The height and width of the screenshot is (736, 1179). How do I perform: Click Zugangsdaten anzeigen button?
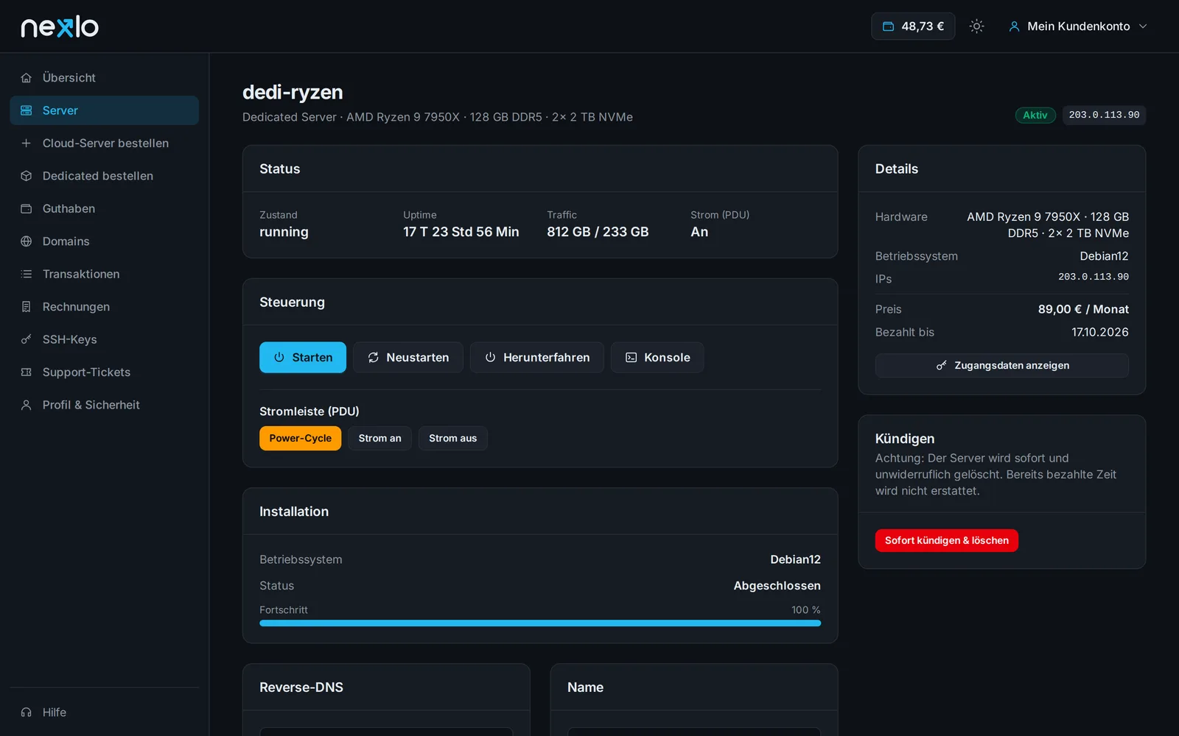(x=1002, y=366)
